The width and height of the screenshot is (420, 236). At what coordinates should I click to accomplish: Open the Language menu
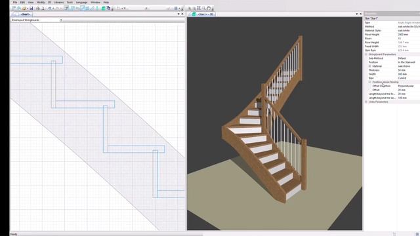(x=81, y=2)
